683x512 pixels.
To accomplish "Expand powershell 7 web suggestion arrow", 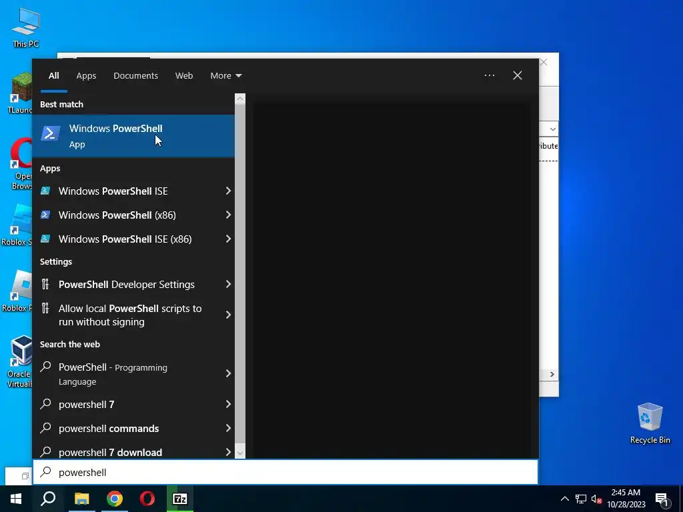I will 228,404.
